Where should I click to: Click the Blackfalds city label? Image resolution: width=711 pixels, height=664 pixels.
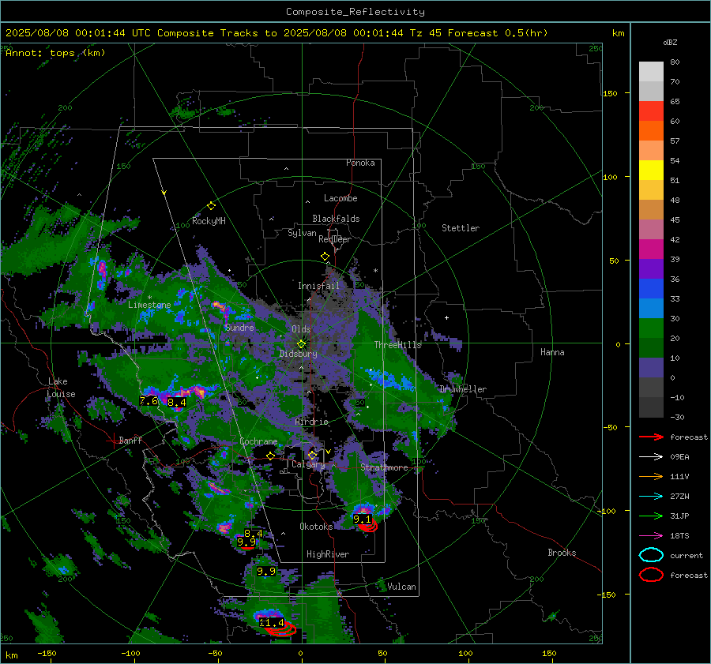click(x=336, y=219)
